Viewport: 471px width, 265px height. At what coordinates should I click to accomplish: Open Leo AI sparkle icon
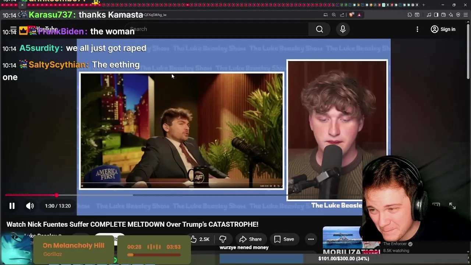pos(451,15)
